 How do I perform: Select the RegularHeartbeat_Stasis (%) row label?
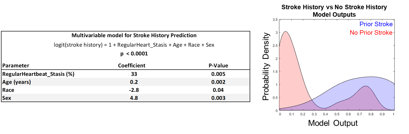(38, 74)
